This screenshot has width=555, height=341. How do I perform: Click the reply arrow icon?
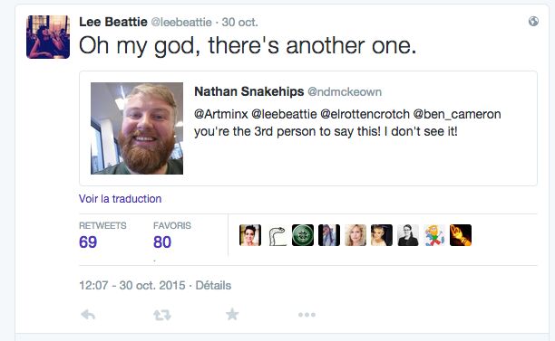(88, 314)
